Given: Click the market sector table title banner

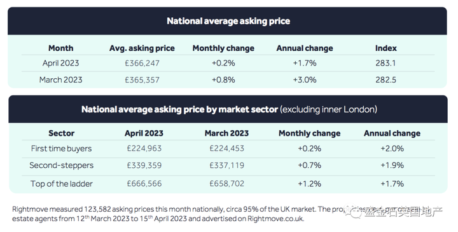Looking at the screenshot, I should (x=228, y=109).
